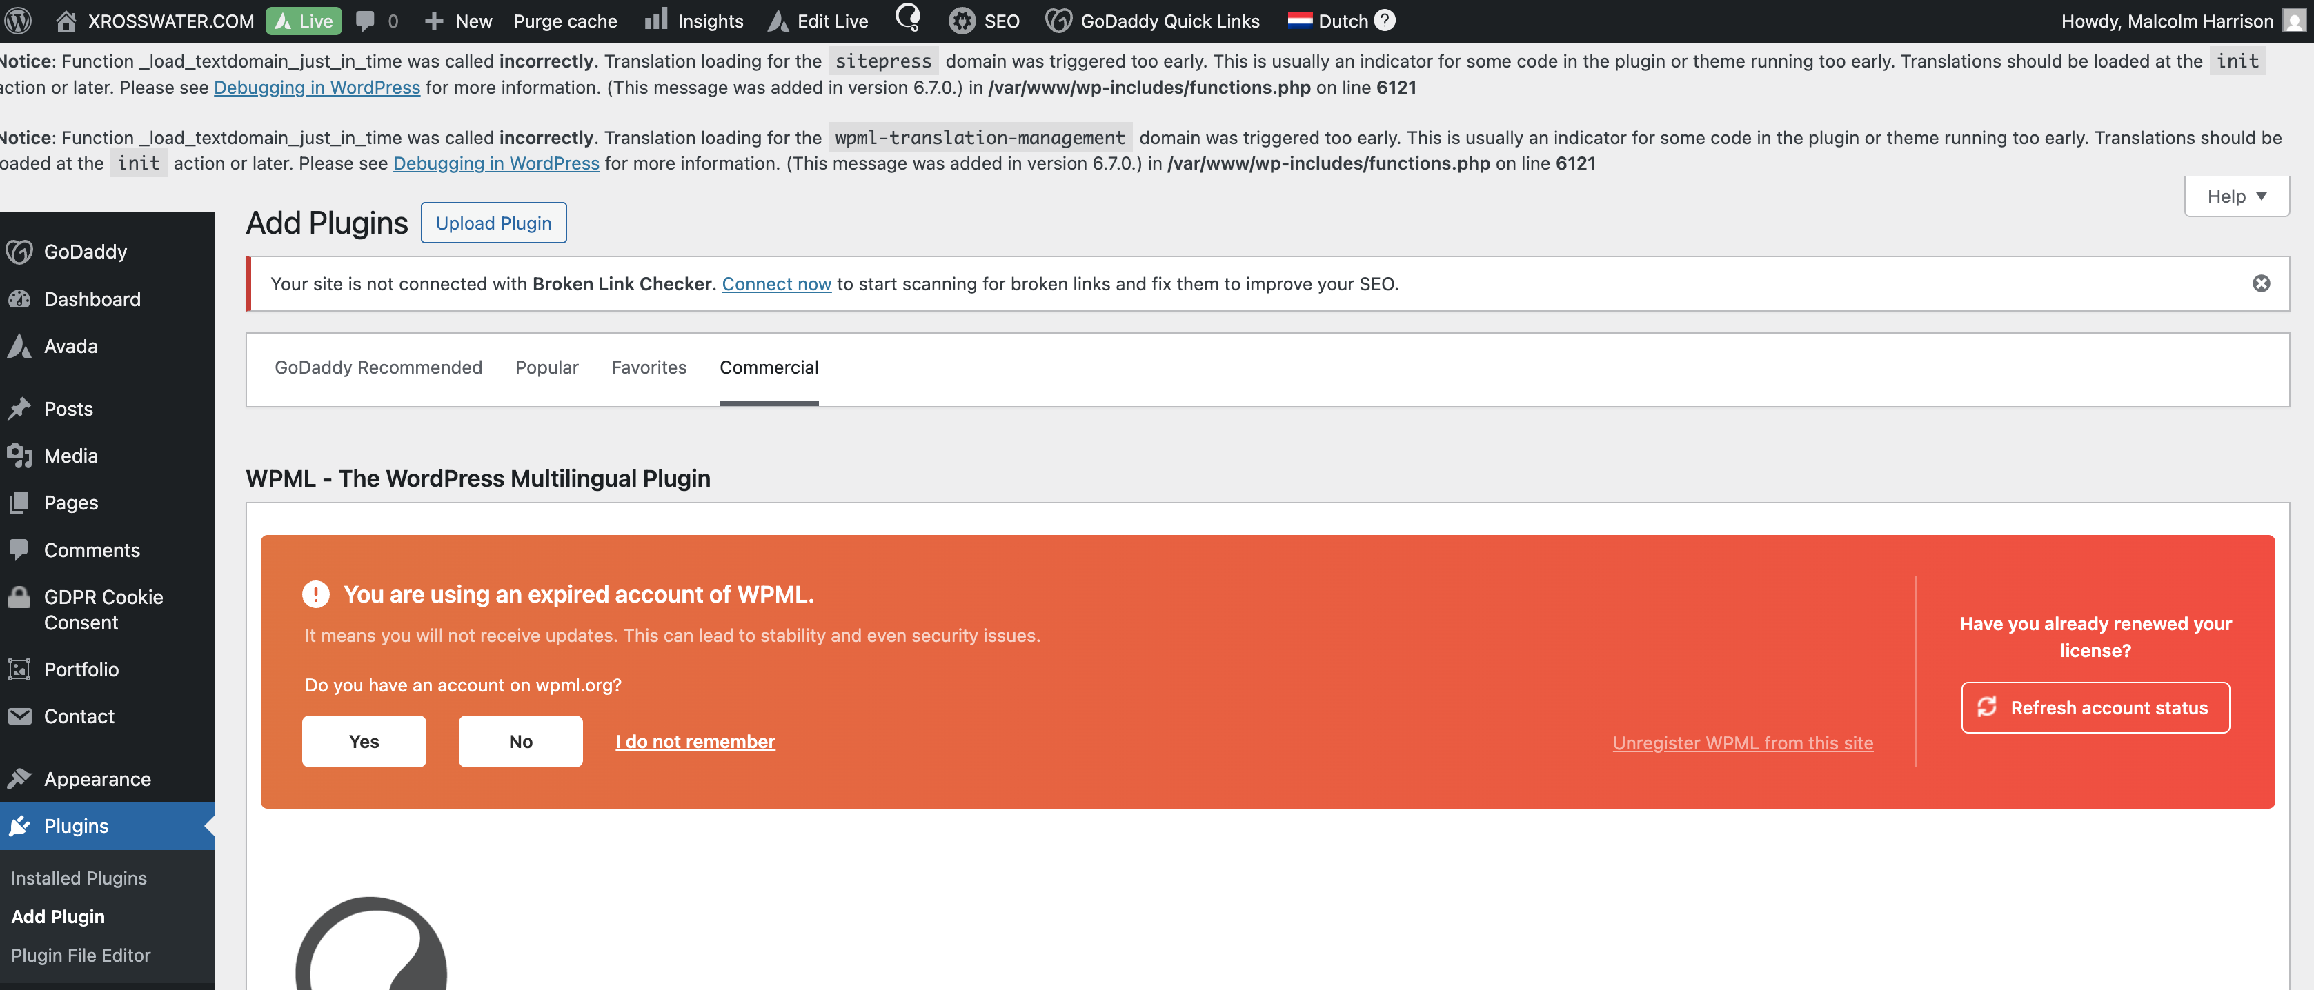
Task: Open second Debugging in WordPress link
Action: [x=496, y=163]
